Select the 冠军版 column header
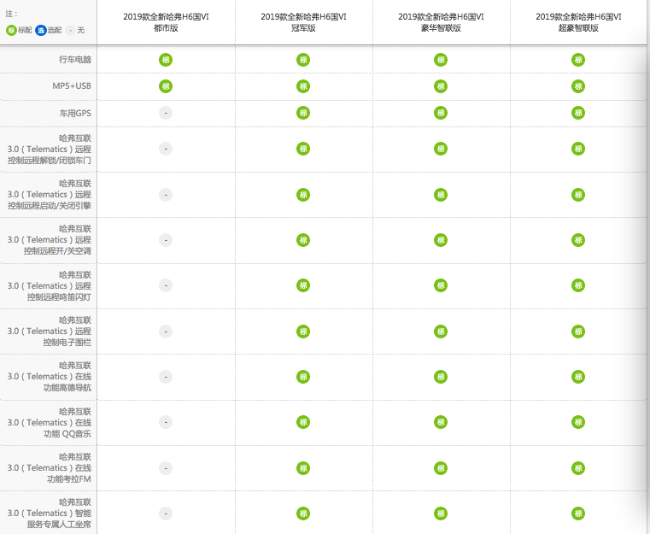 (303, 22)
